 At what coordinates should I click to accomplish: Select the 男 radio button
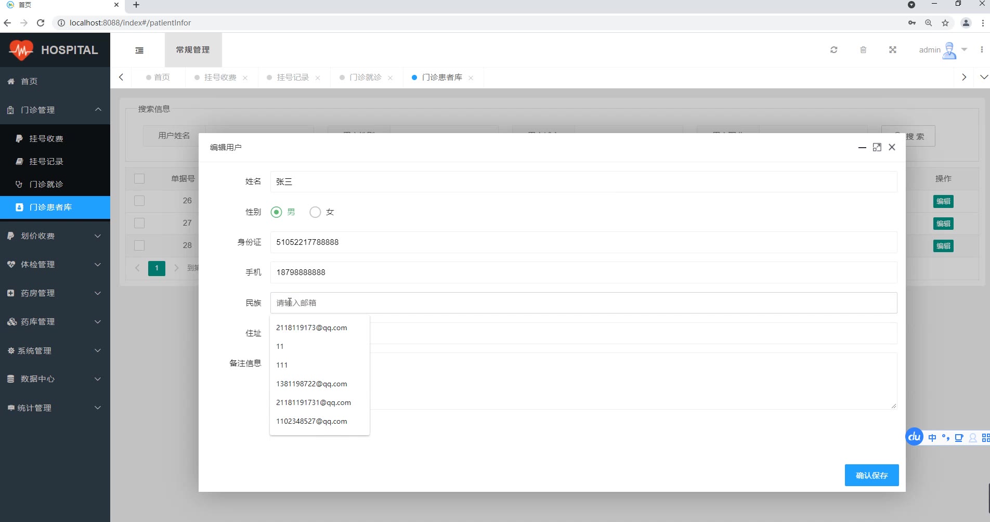click(x=277, y=212)
